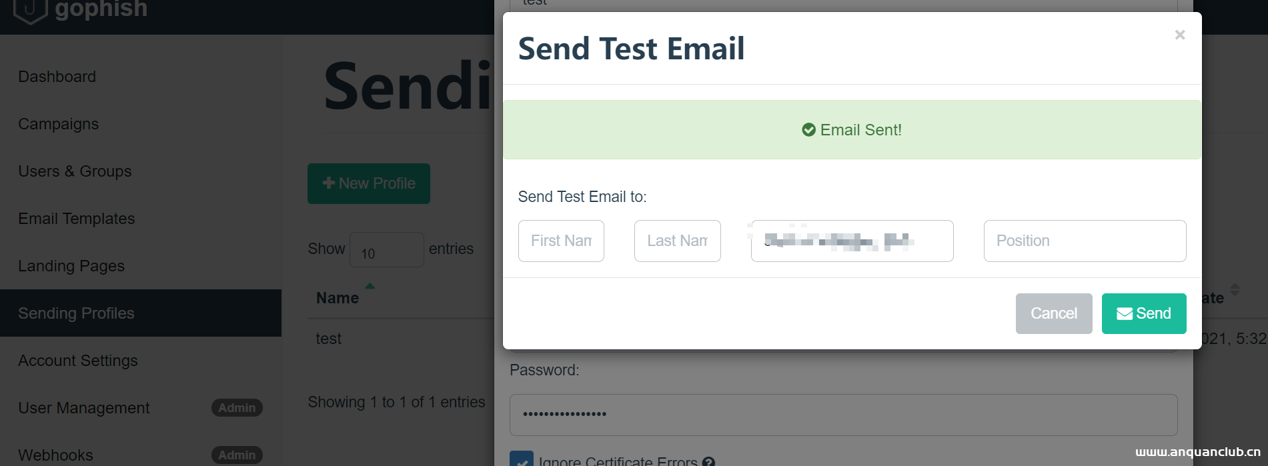
Task: Focus the First Name field
Action: click(x=561, y=241)
